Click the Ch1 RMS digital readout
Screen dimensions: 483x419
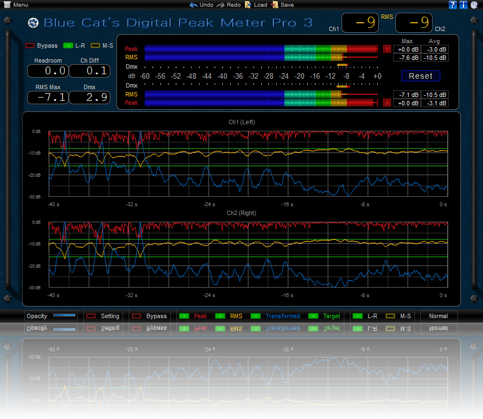click(x=360, y=23)
